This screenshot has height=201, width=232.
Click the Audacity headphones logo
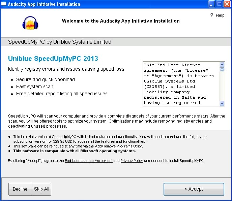pos(30,23)
